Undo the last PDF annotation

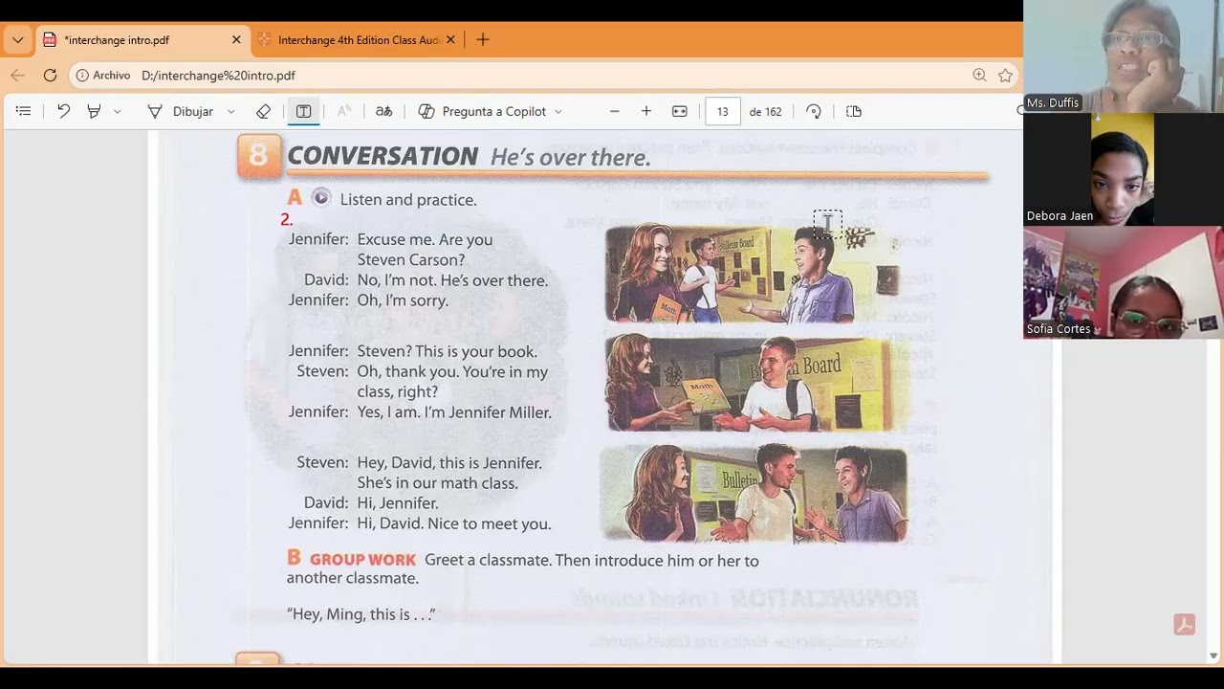click(63, 111)
